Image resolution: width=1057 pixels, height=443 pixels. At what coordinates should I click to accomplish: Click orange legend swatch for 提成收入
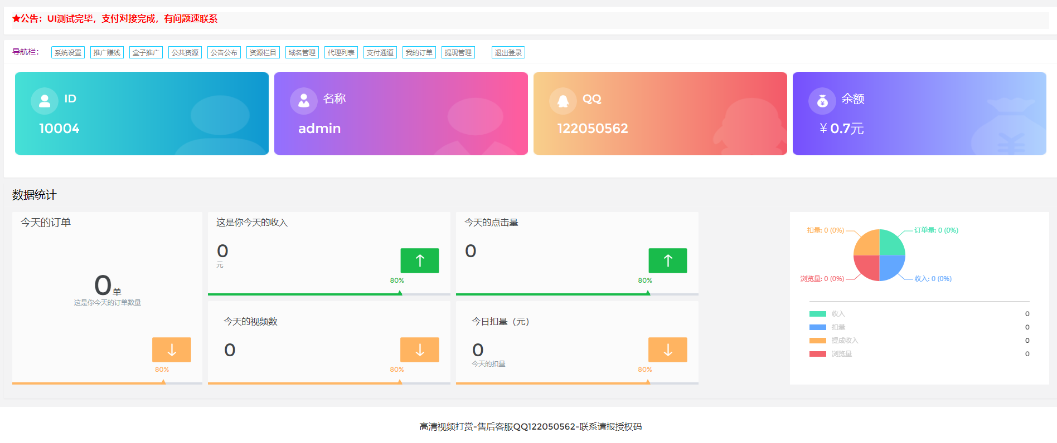coord(818,341)
